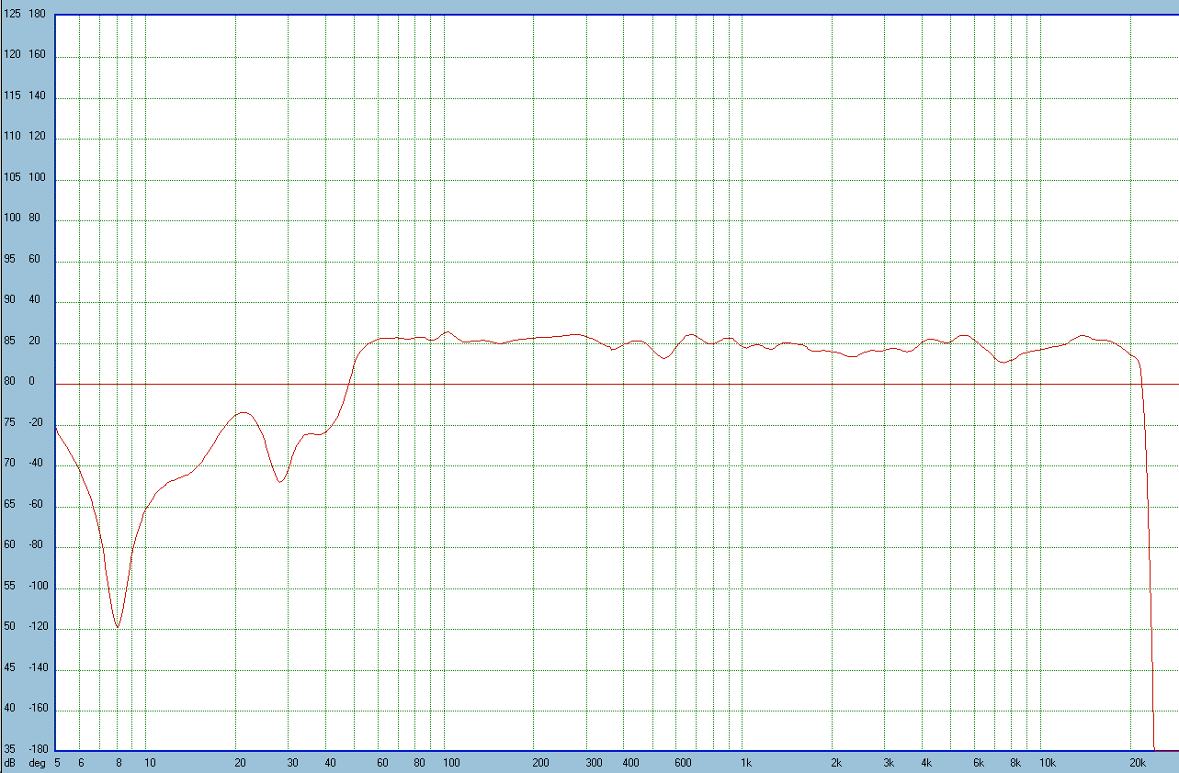This screenshot has height=773, width=1179.
Task: Select the 65 dB vertical axis label
Action: pyautogui.click(x=10, y=504)
